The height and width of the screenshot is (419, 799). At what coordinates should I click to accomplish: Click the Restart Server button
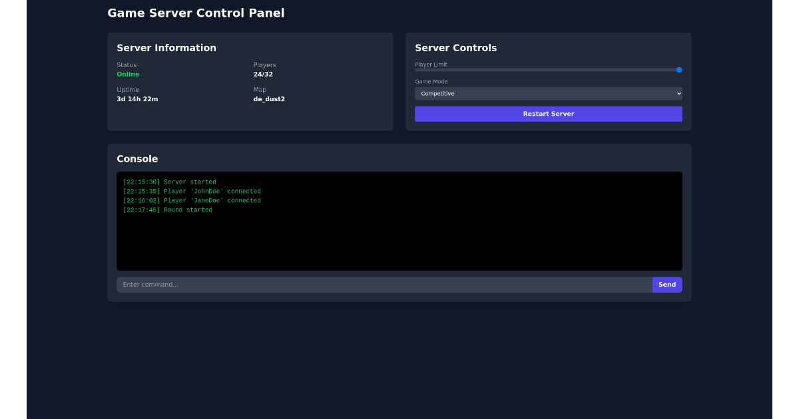tap(548, 114)
